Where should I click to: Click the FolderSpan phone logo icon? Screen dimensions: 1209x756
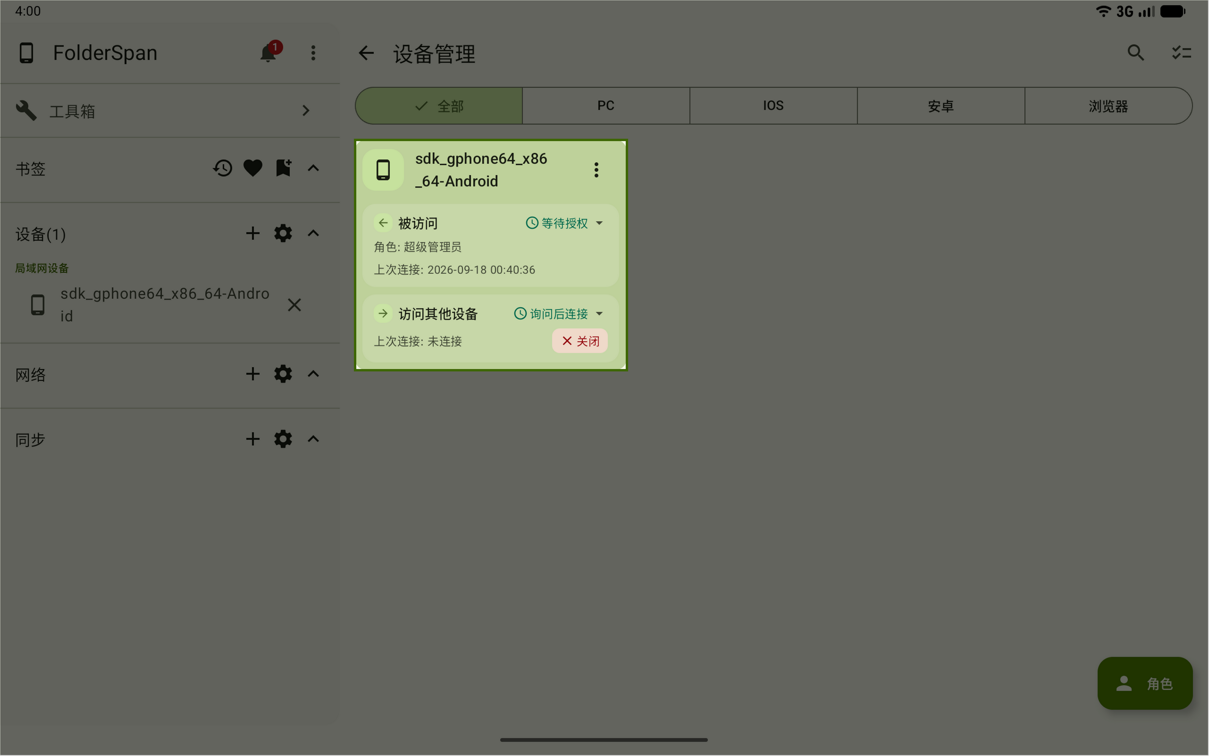pyautogui.click(x=26, y=53)
